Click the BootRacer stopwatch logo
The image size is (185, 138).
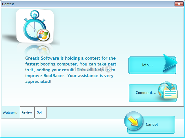tap(35, 26)
